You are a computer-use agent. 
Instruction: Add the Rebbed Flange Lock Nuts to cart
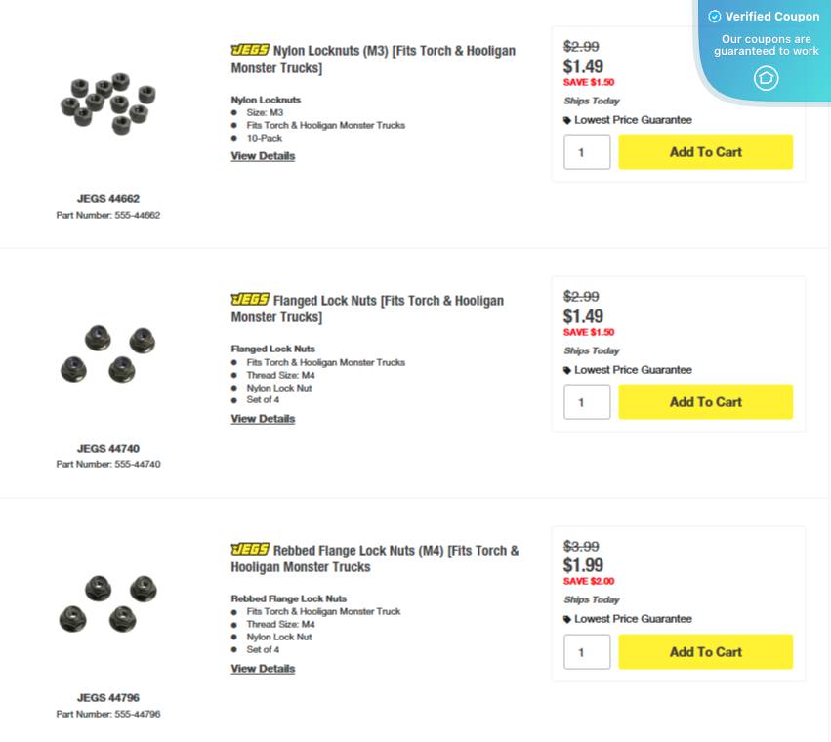[705, 651]
